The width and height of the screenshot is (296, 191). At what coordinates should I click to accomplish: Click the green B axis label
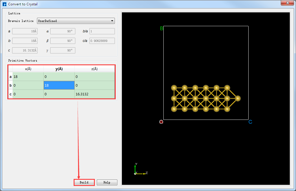pyautogui.click(x=161, y=28)
